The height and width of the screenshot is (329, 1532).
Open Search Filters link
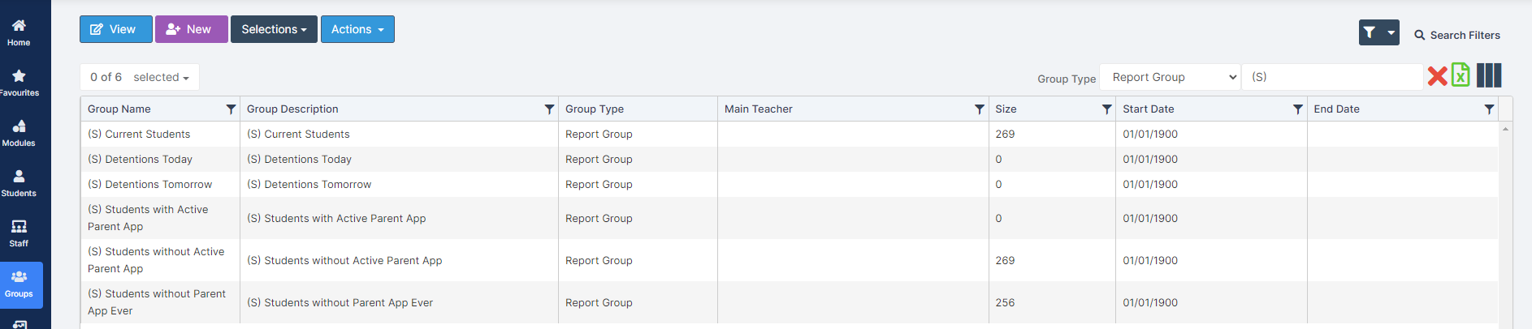click(1457, 35)
